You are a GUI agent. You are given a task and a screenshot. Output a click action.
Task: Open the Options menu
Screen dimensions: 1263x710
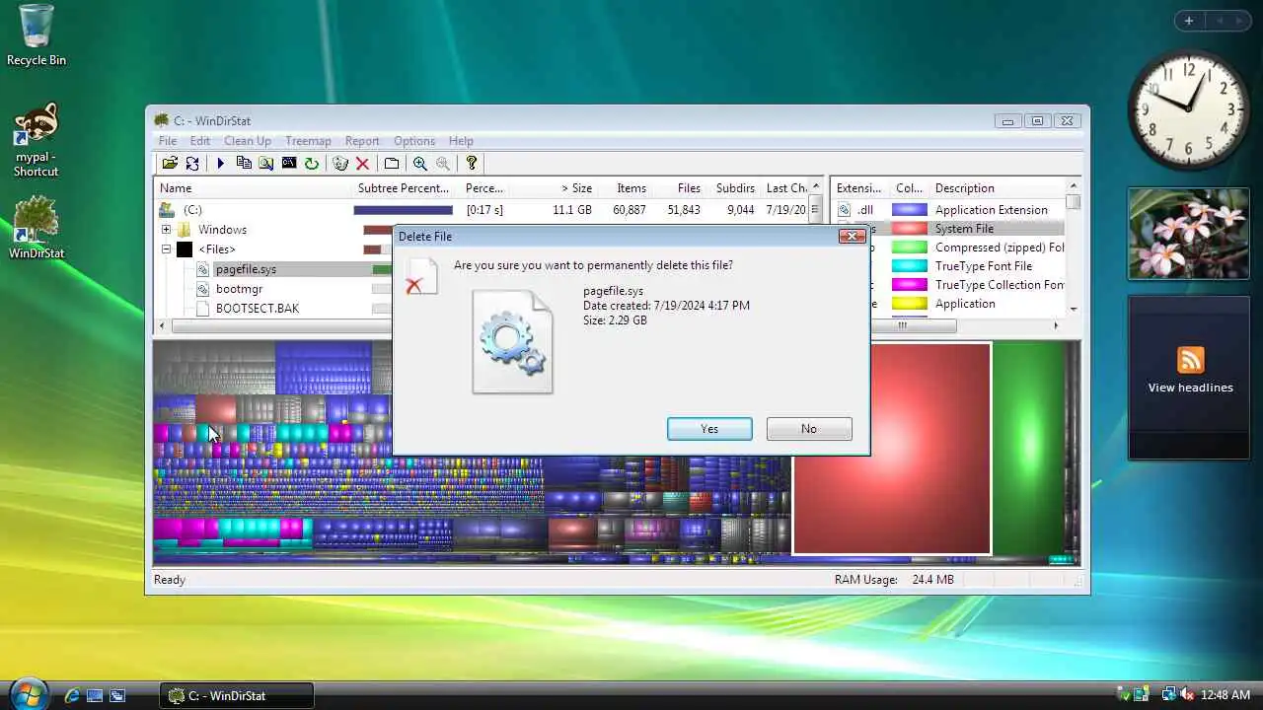pos(414,141)
